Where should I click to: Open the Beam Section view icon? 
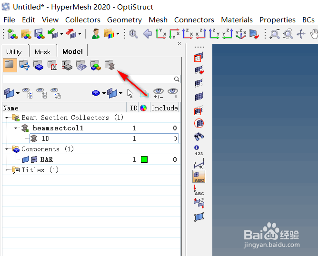(x=109, y=65)
